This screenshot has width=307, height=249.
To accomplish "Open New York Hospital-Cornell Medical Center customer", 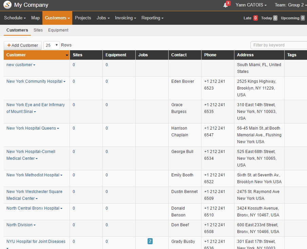I will [31, 155].
